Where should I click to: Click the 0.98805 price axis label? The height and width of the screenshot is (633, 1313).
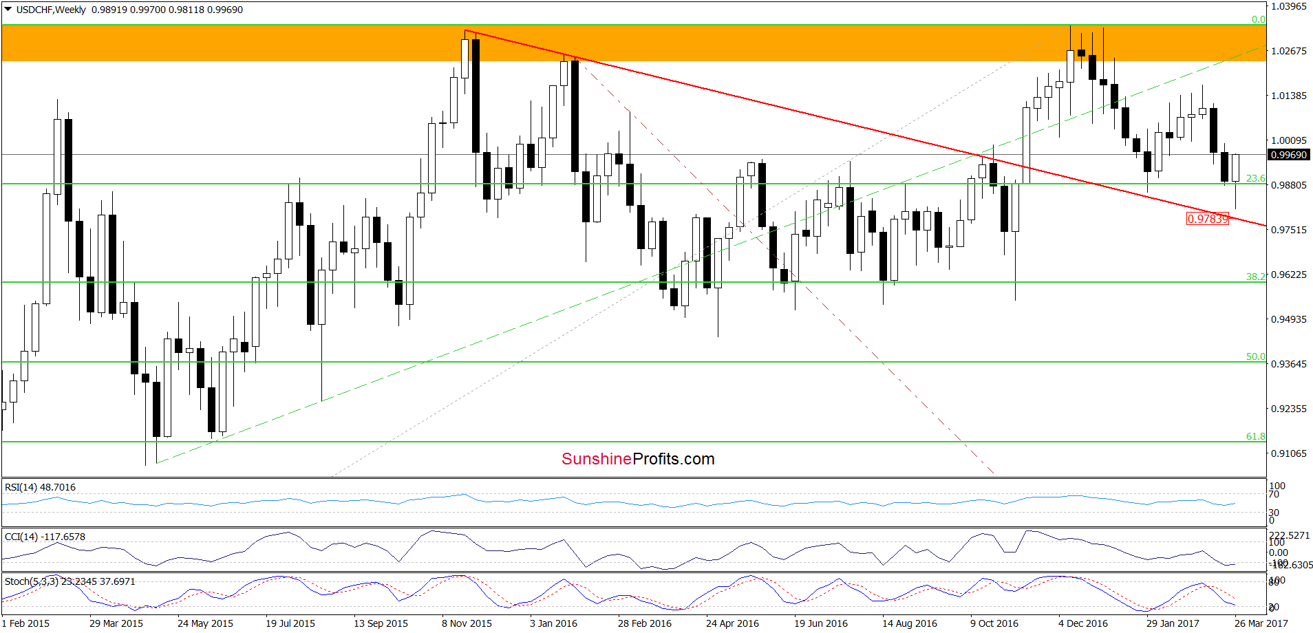pyautogui.click(x=1288, y=185)
